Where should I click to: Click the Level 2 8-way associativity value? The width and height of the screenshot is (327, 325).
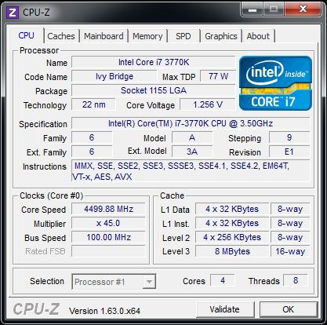[x=290, y=237]
